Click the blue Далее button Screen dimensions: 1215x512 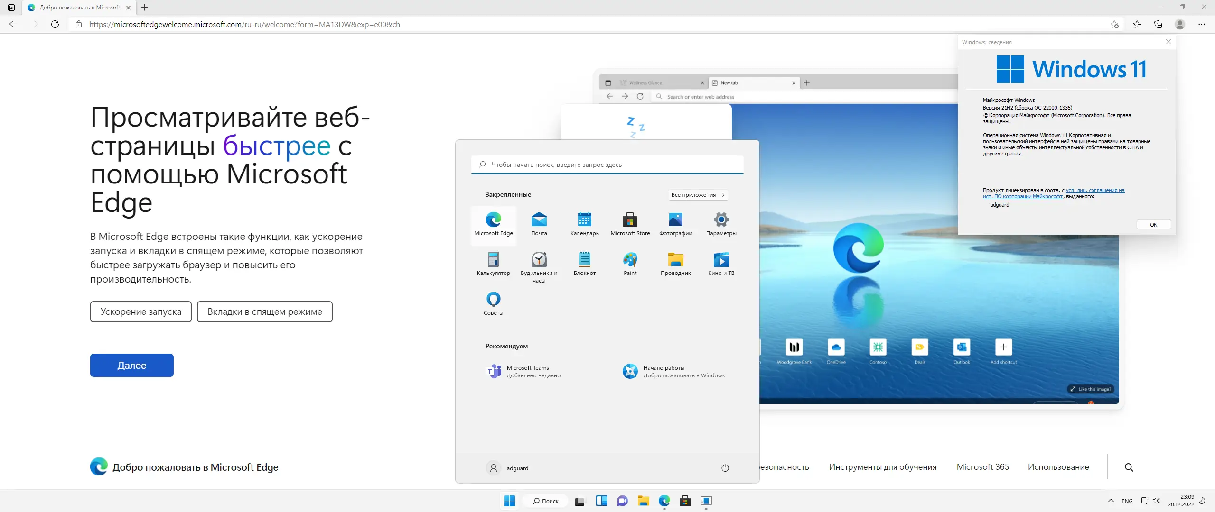[131, 365]
